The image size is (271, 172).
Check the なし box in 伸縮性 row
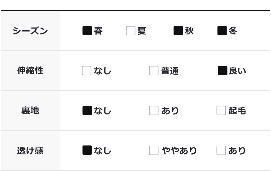86,71
